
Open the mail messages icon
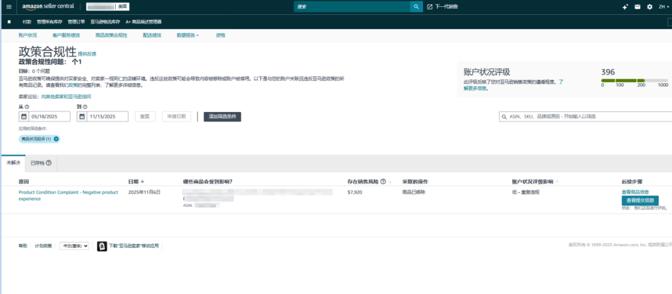click(637, 7)
